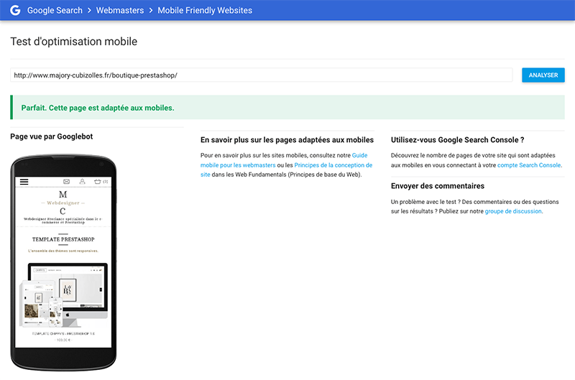Follow the compte Search Console link
Viewport: 575px width, 380px height.
528,165
